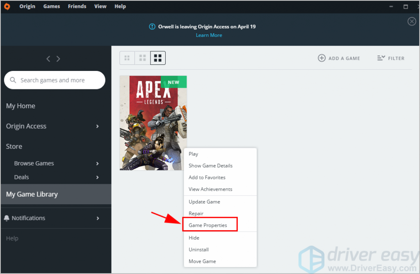
Task: Select the large grid view icon
Action: click(x=157, y=58)
